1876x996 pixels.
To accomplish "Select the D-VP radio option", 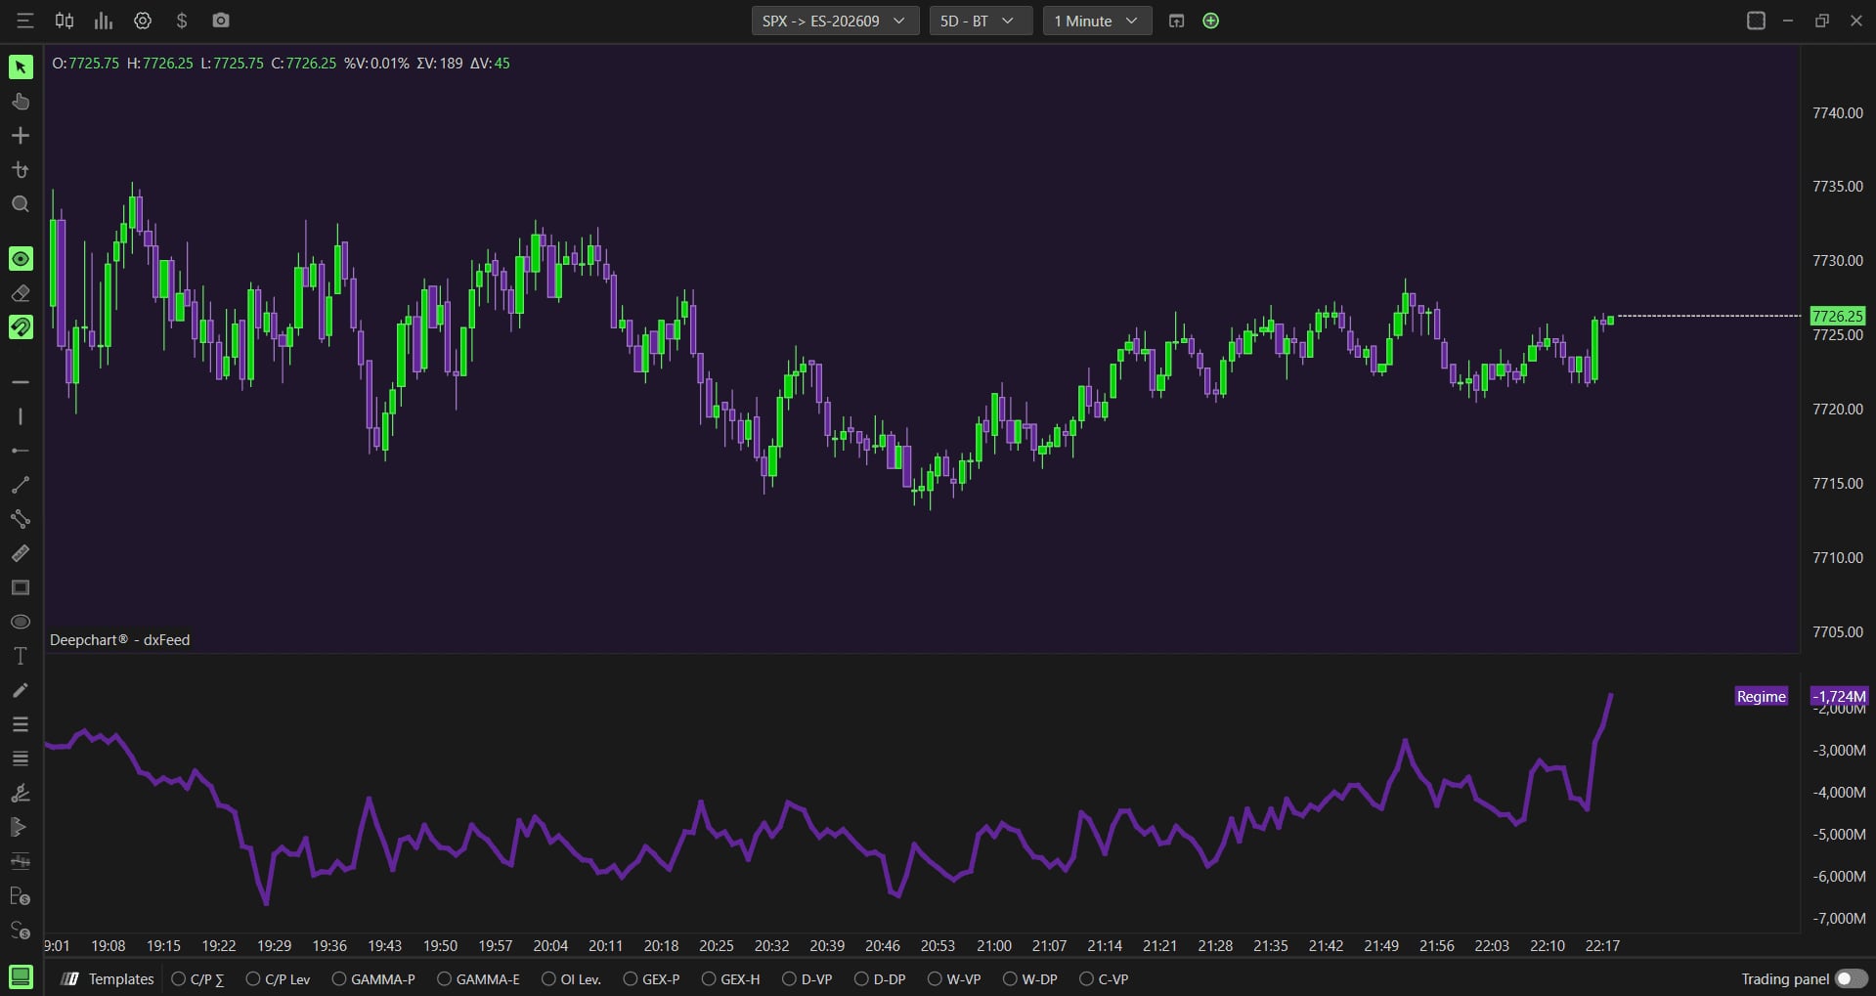I will point(807,978).
